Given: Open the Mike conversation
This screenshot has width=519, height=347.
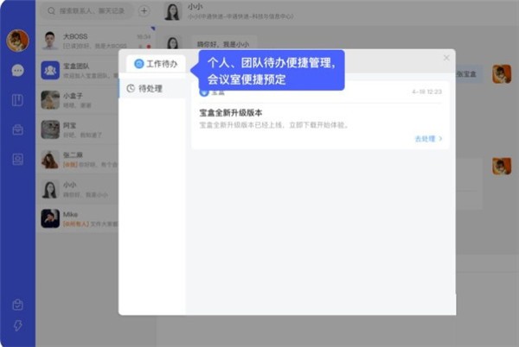Looking at the screenshot, I should point(78,218).
